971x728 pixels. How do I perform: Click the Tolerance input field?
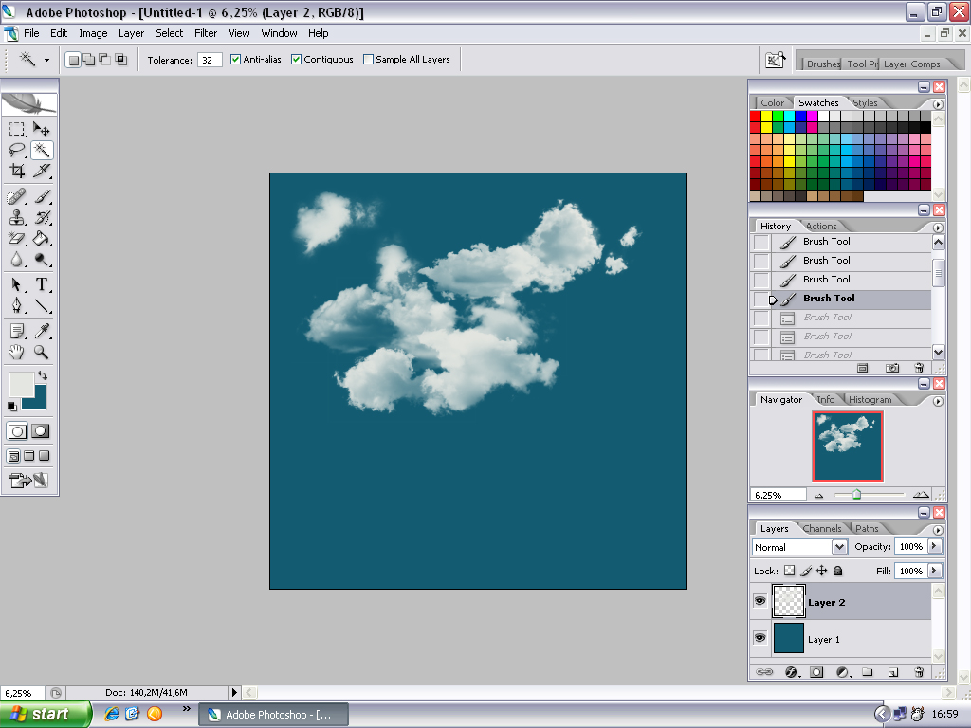coord(210,60)
